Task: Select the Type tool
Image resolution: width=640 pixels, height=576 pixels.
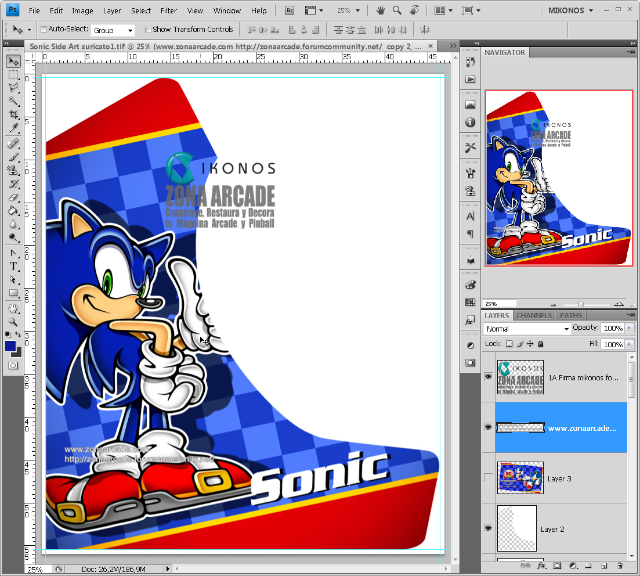Action: coord(13,267)
